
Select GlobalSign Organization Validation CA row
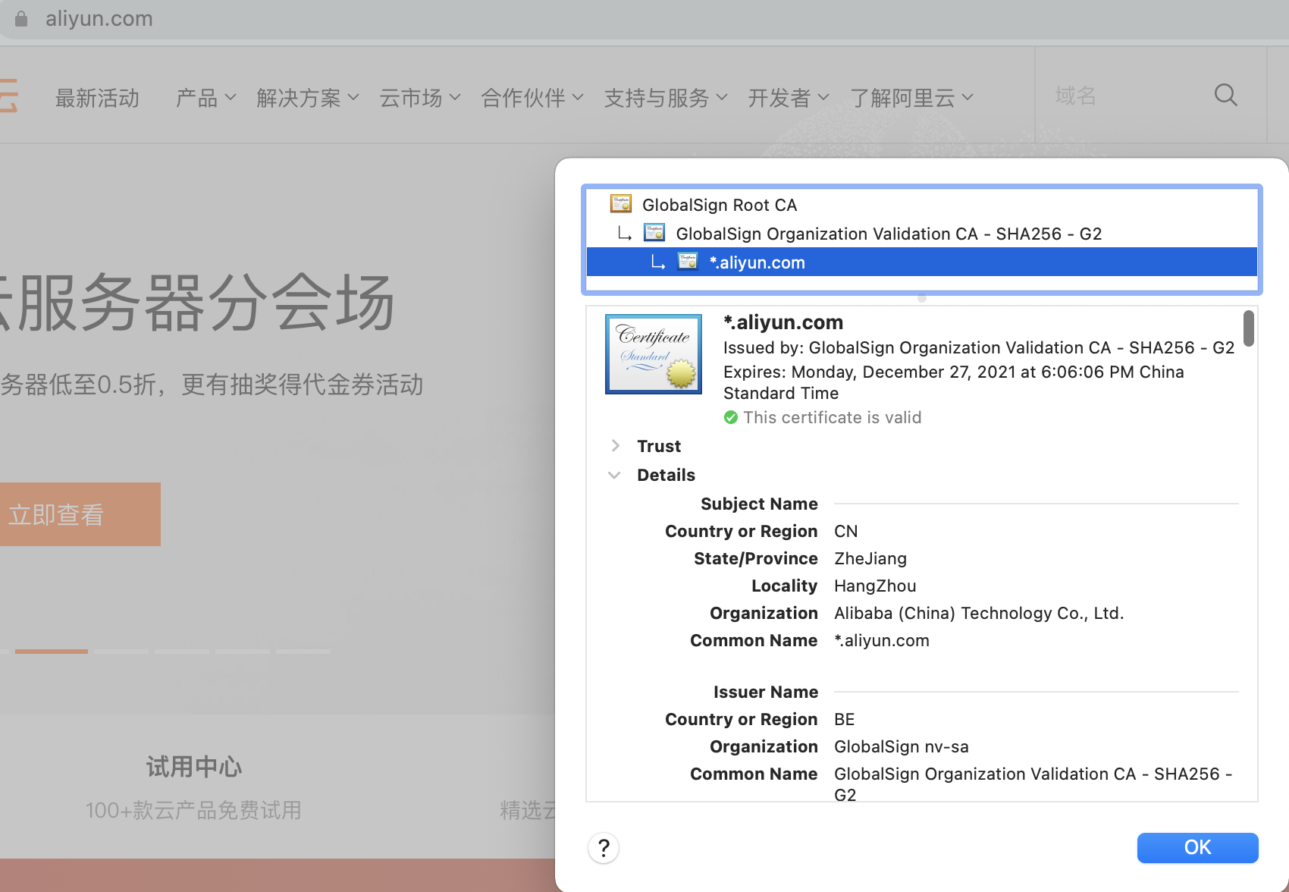[922, 234]
